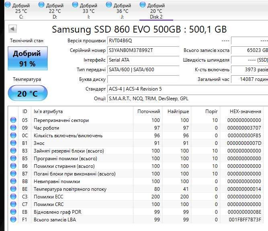Click status icon of attribute B5 row

tap(13, 159)
